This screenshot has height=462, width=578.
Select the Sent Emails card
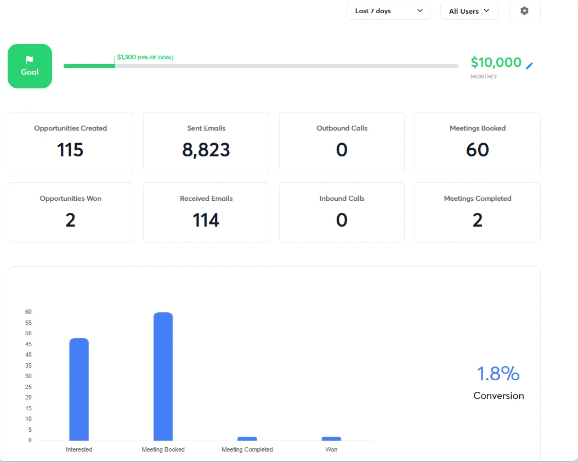[x=206, y=142]
